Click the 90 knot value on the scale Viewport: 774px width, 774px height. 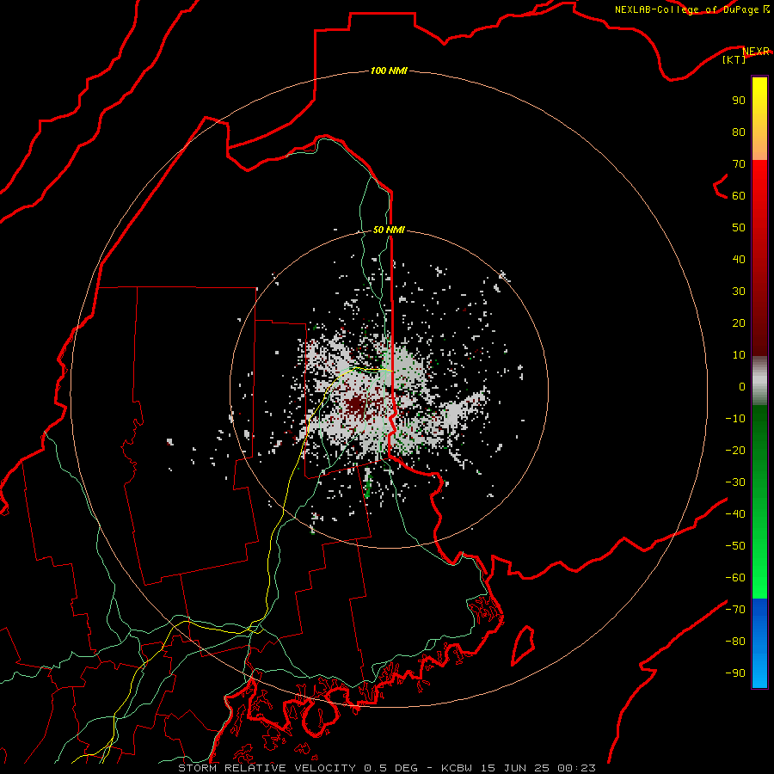739,101
